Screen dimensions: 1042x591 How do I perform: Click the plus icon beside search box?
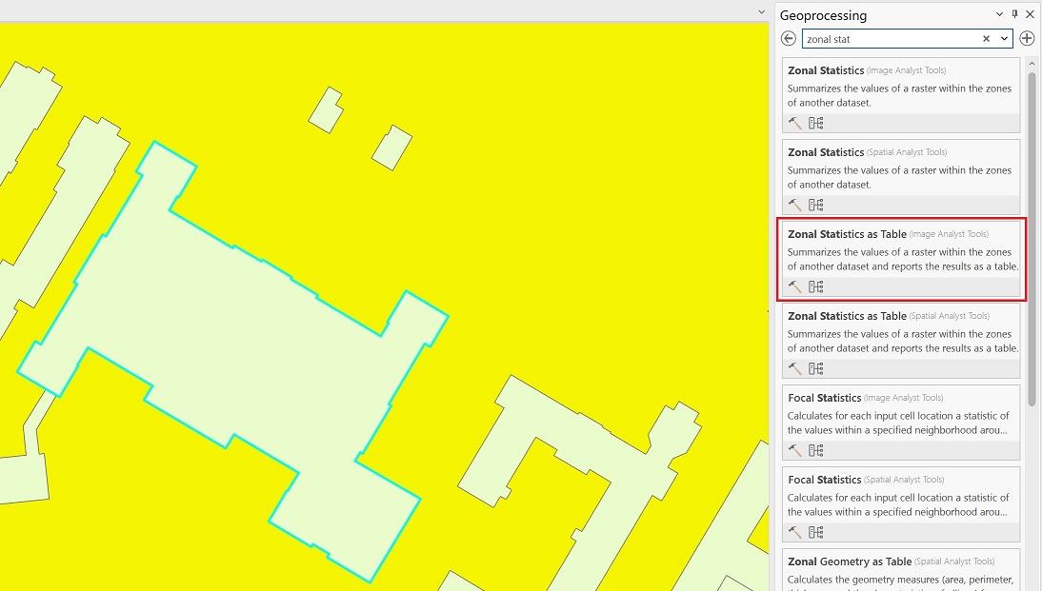coord(1027,39)
